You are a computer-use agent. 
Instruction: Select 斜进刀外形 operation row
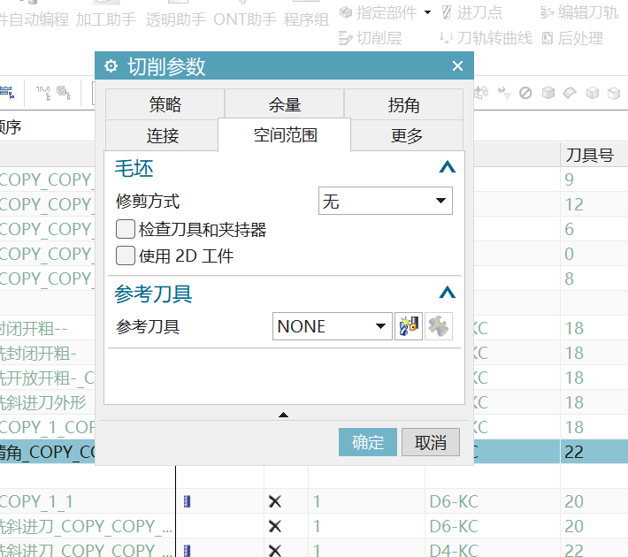point(47,402)
